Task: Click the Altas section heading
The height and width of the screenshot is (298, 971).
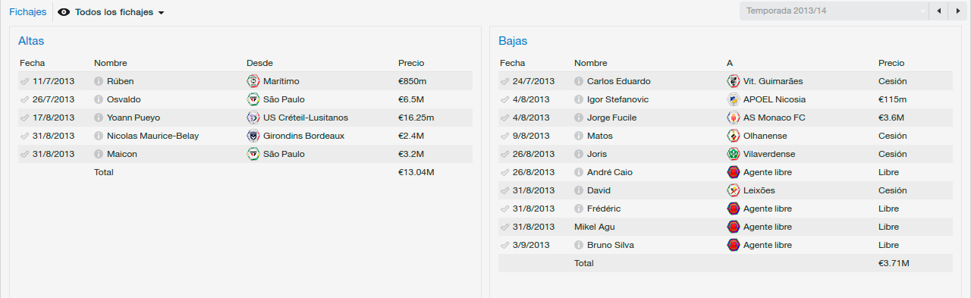Action: tap(31, 41)
